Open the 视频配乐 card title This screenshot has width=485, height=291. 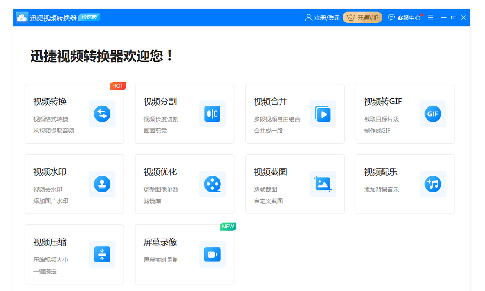coord(381,172)
